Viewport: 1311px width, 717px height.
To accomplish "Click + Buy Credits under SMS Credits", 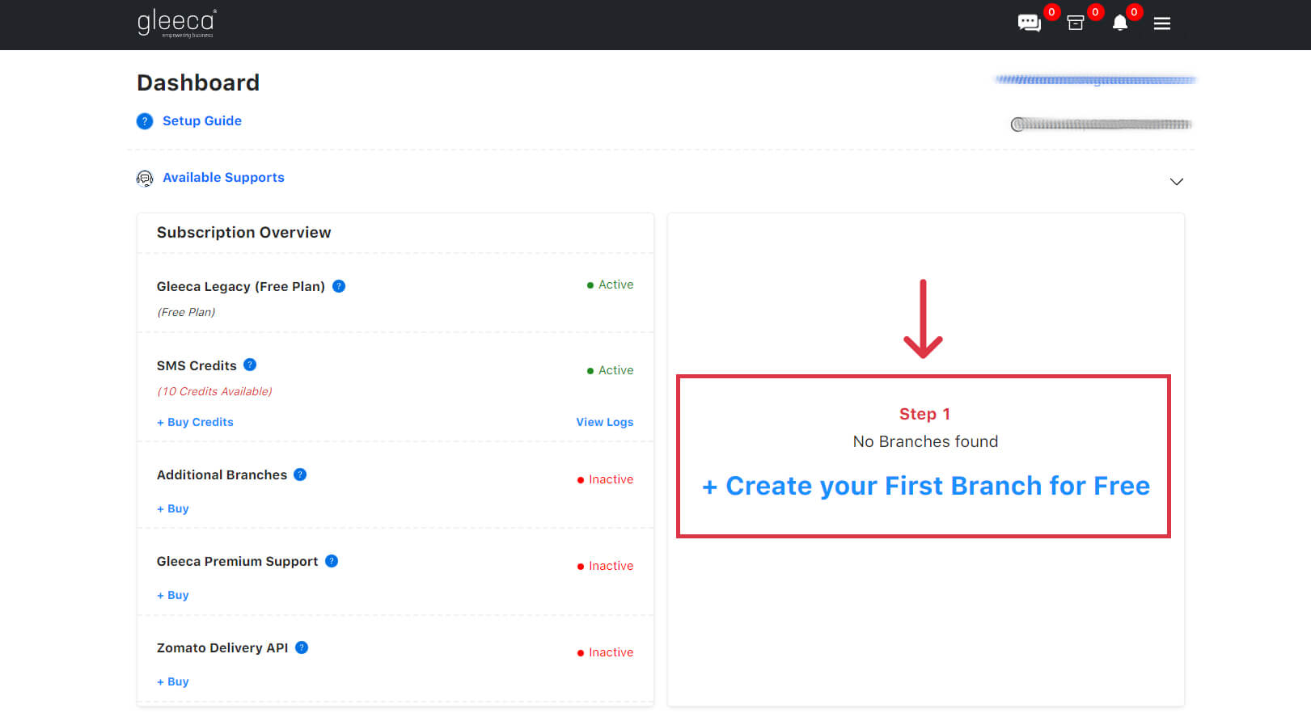I will [195, 422].
